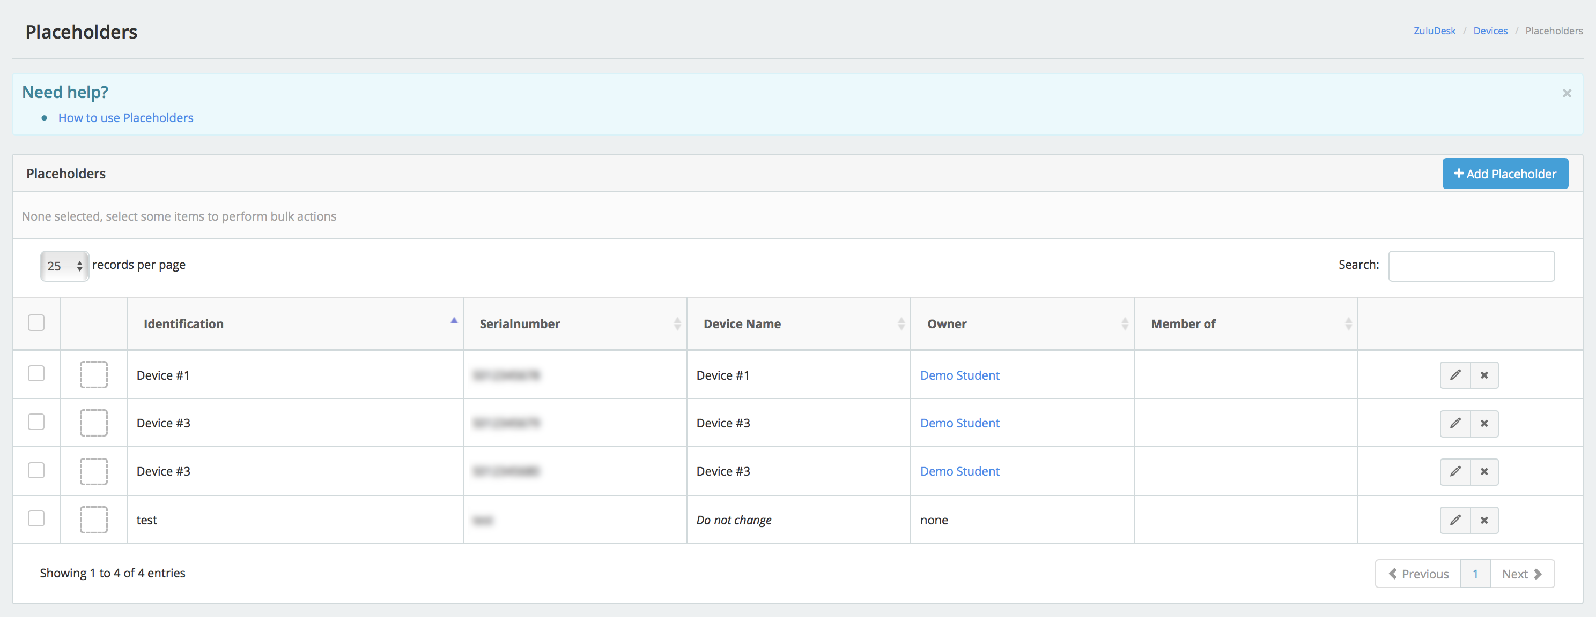Open Devices breadcrumb link
1596x617 pixels.
1490,31
